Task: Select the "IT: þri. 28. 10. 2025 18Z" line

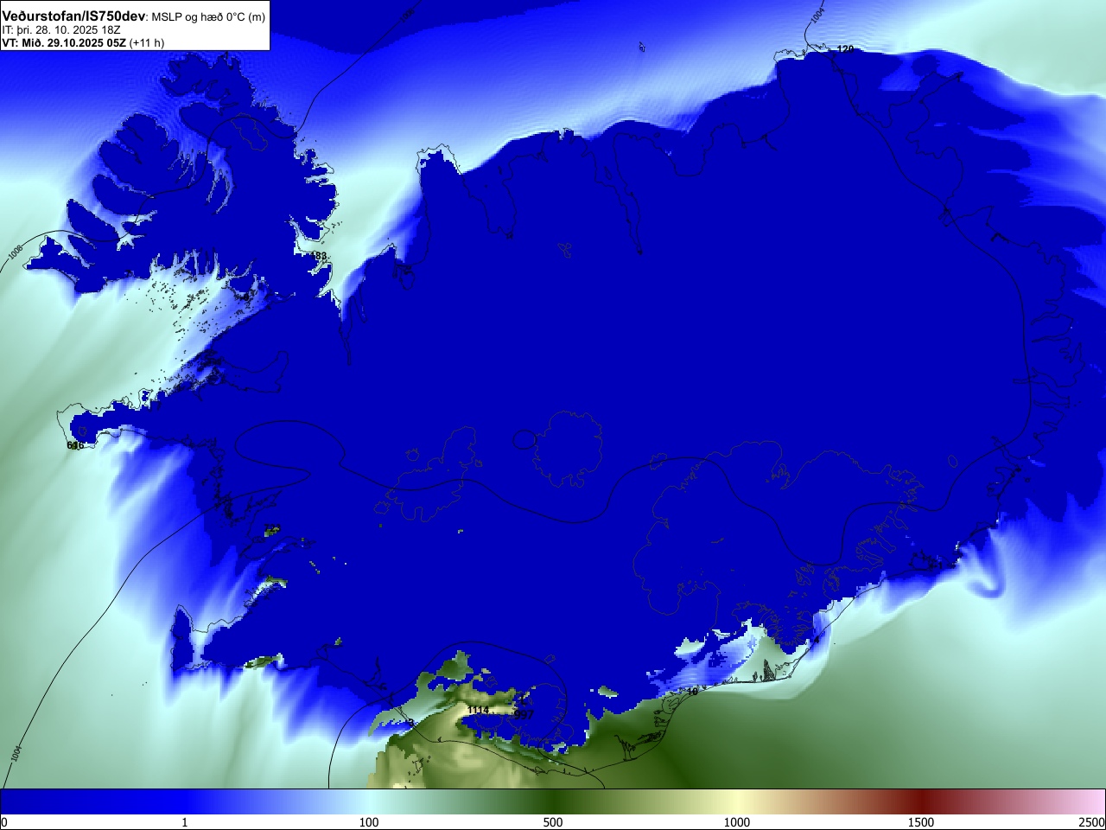Action: (61, 29)
